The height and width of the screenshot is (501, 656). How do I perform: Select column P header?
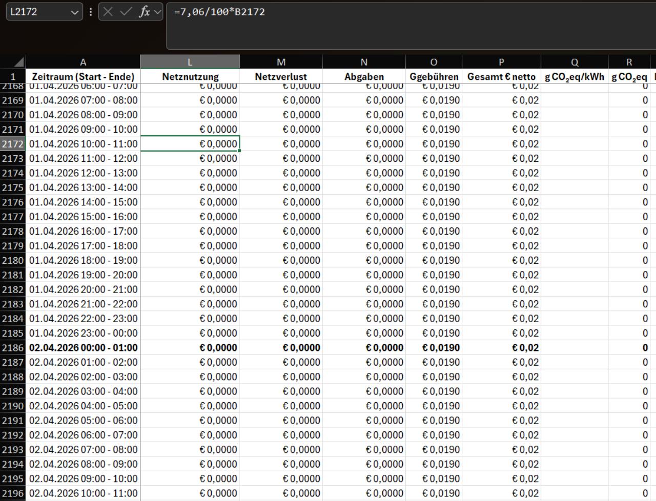click(501, 62)
